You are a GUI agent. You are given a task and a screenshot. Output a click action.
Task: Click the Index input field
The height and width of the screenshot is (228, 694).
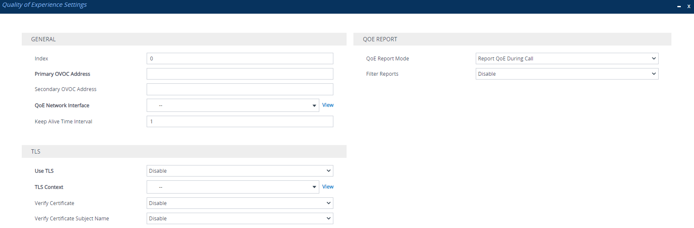[240, 59]
